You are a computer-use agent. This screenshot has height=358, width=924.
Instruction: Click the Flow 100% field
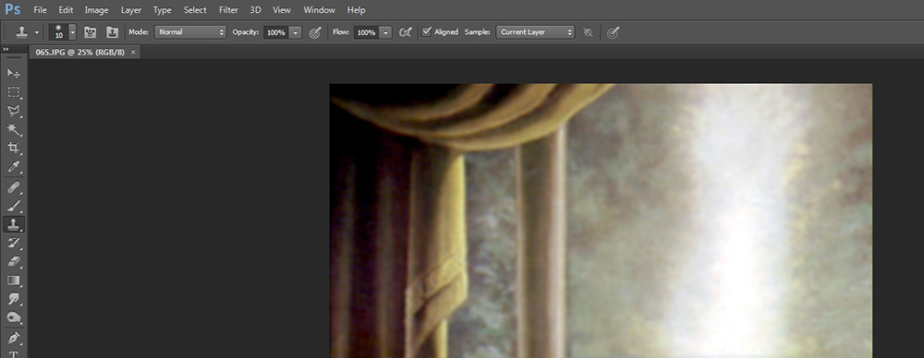366,32
